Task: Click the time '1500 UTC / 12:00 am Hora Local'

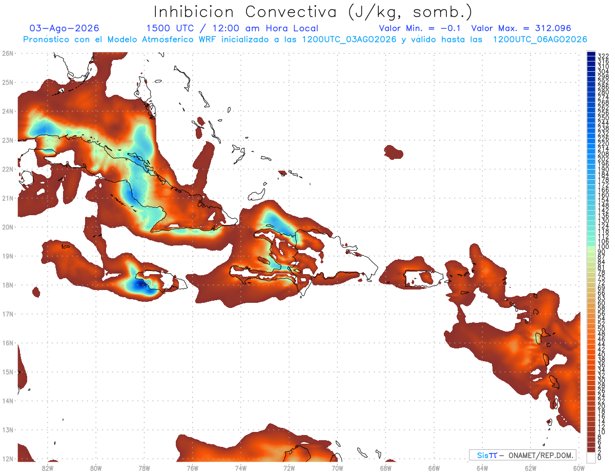Action: pos(232,29)
